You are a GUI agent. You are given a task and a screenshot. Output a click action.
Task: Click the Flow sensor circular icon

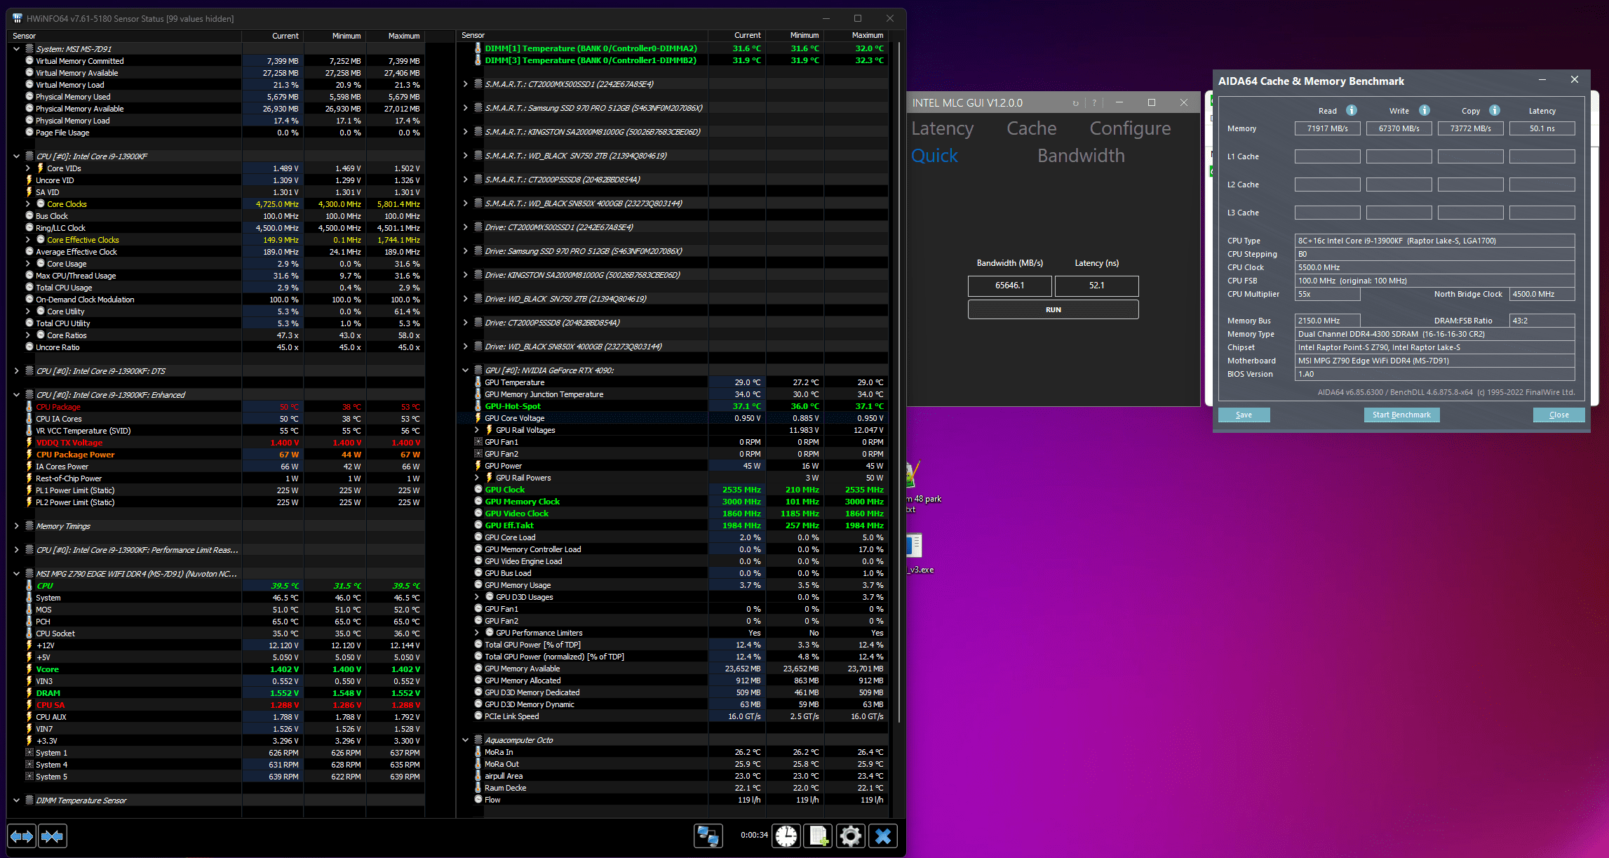[478, 800]
